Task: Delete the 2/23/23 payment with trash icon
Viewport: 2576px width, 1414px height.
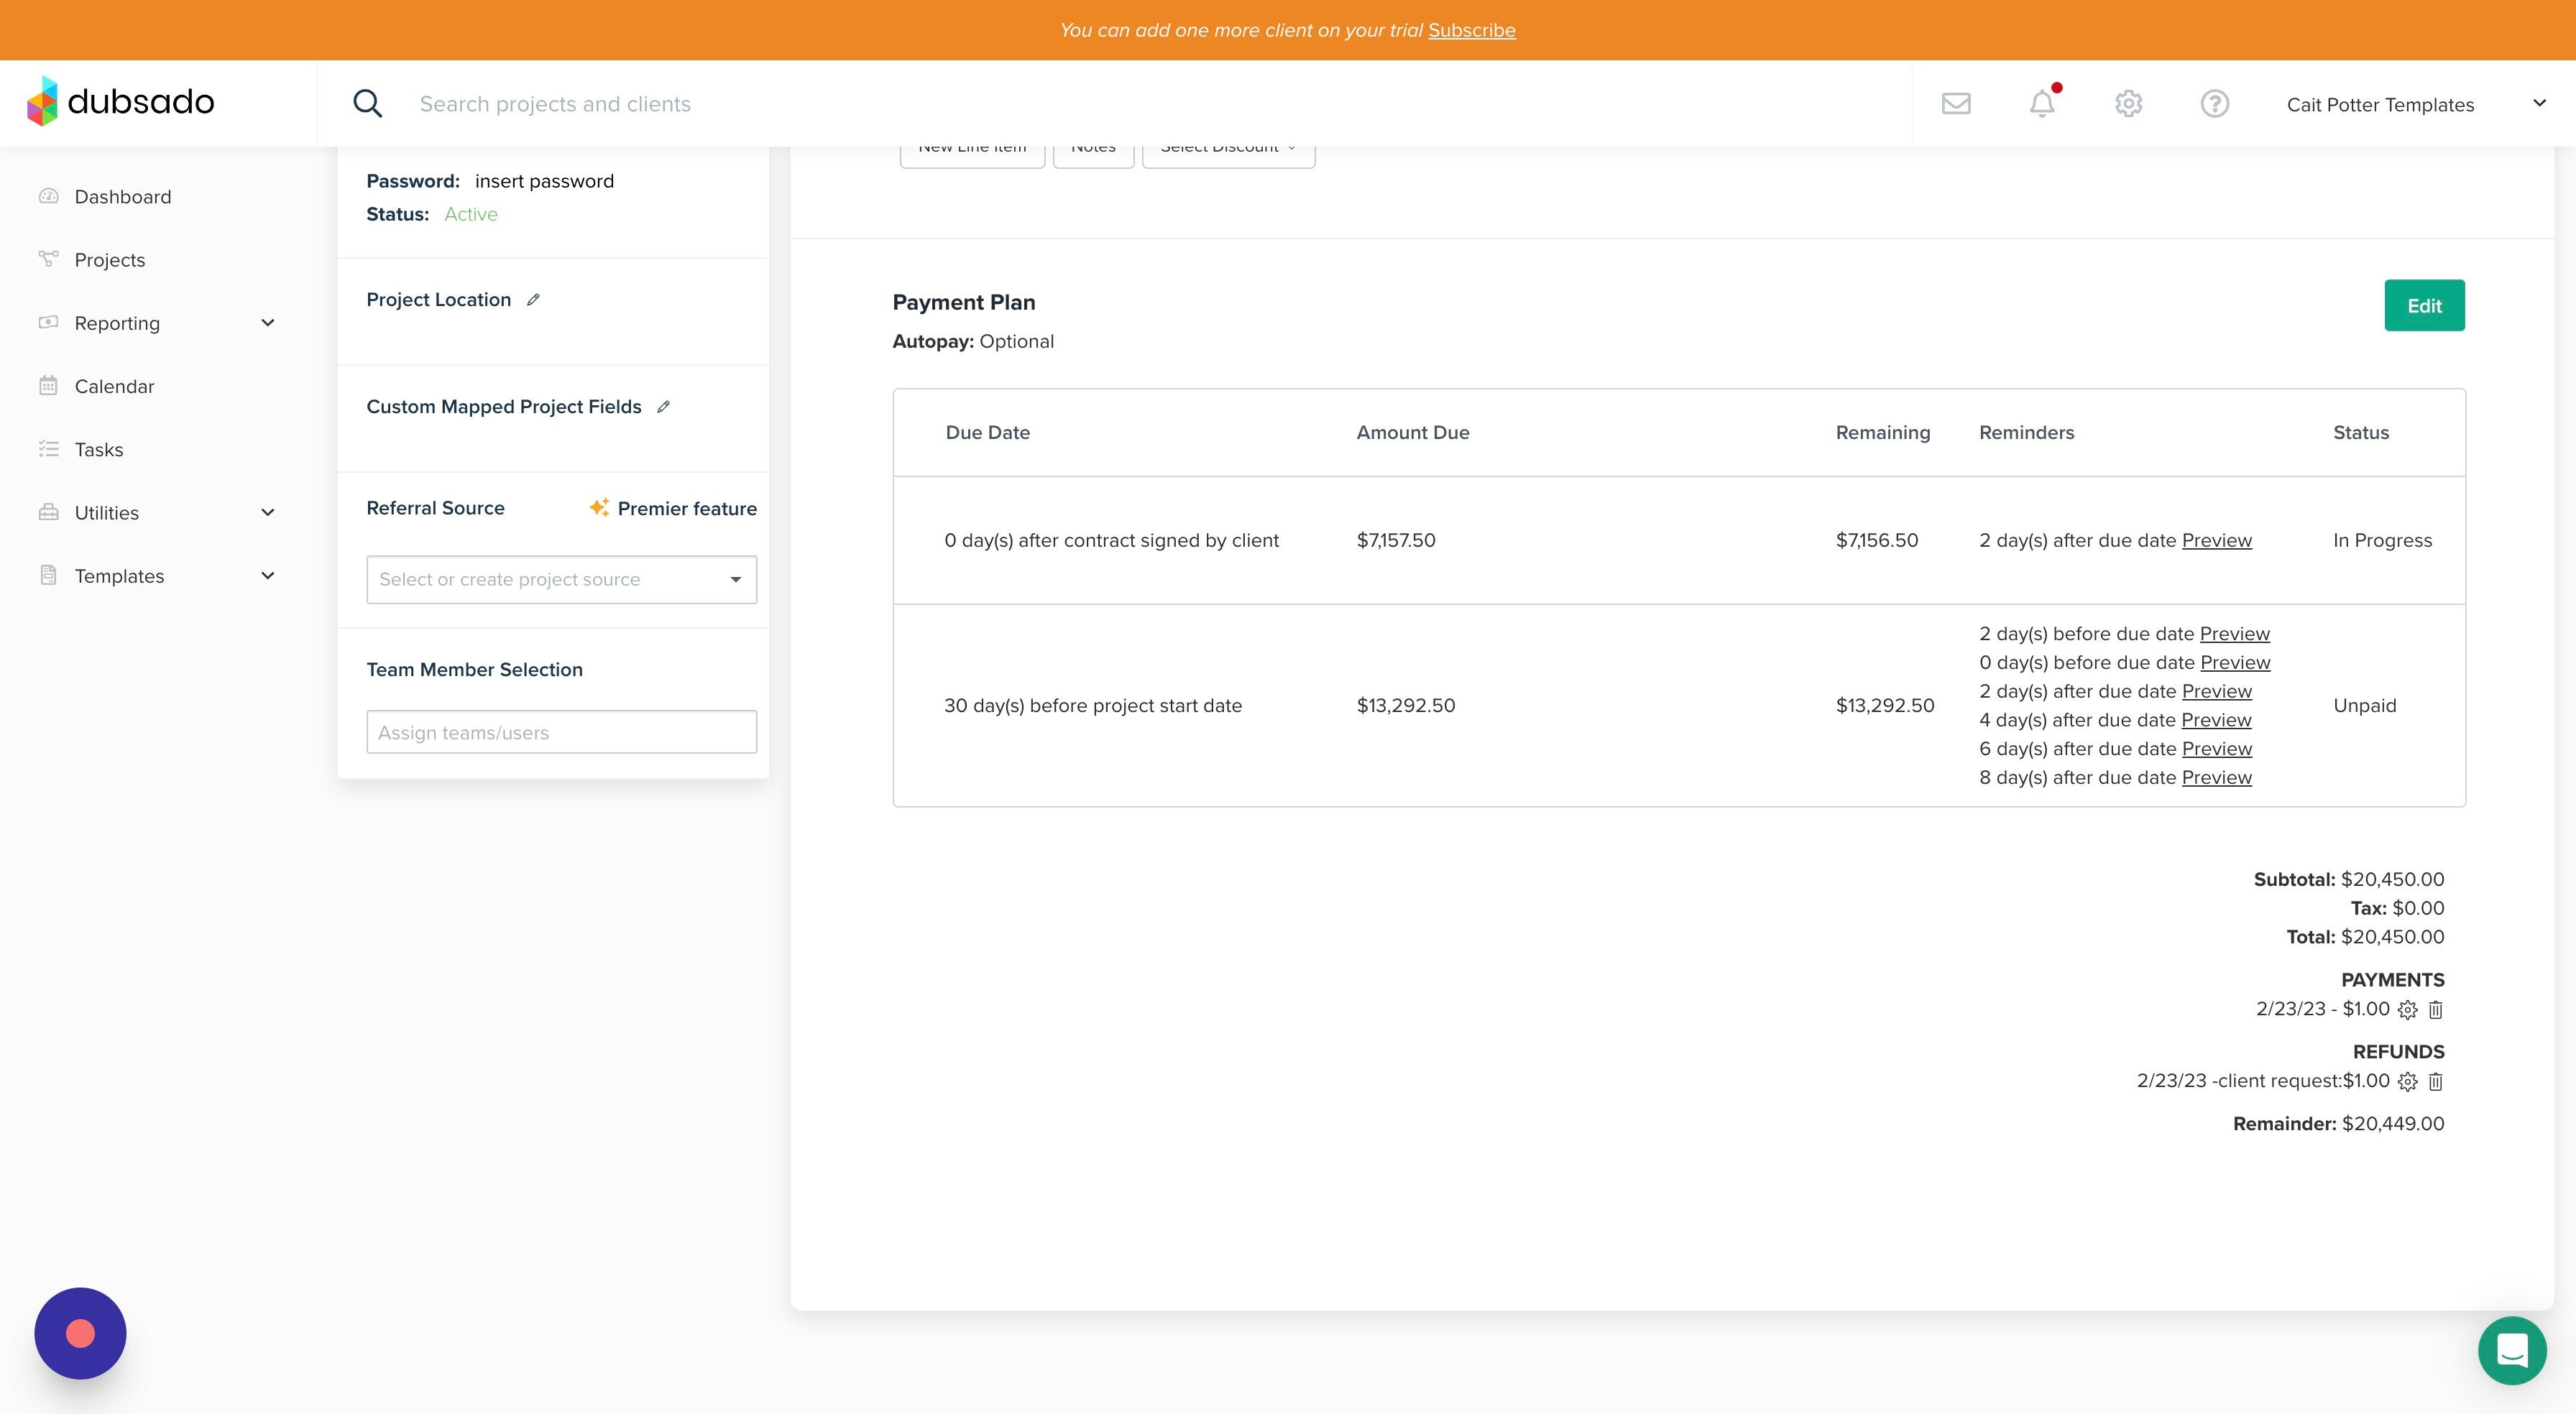Action: point(2436,1009)
